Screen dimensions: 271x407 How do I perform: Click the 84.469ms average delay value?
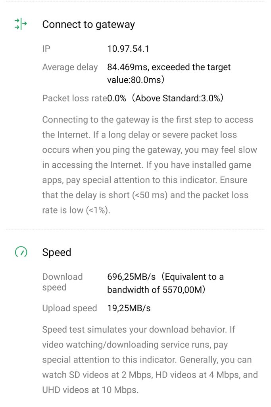(128, 67)
